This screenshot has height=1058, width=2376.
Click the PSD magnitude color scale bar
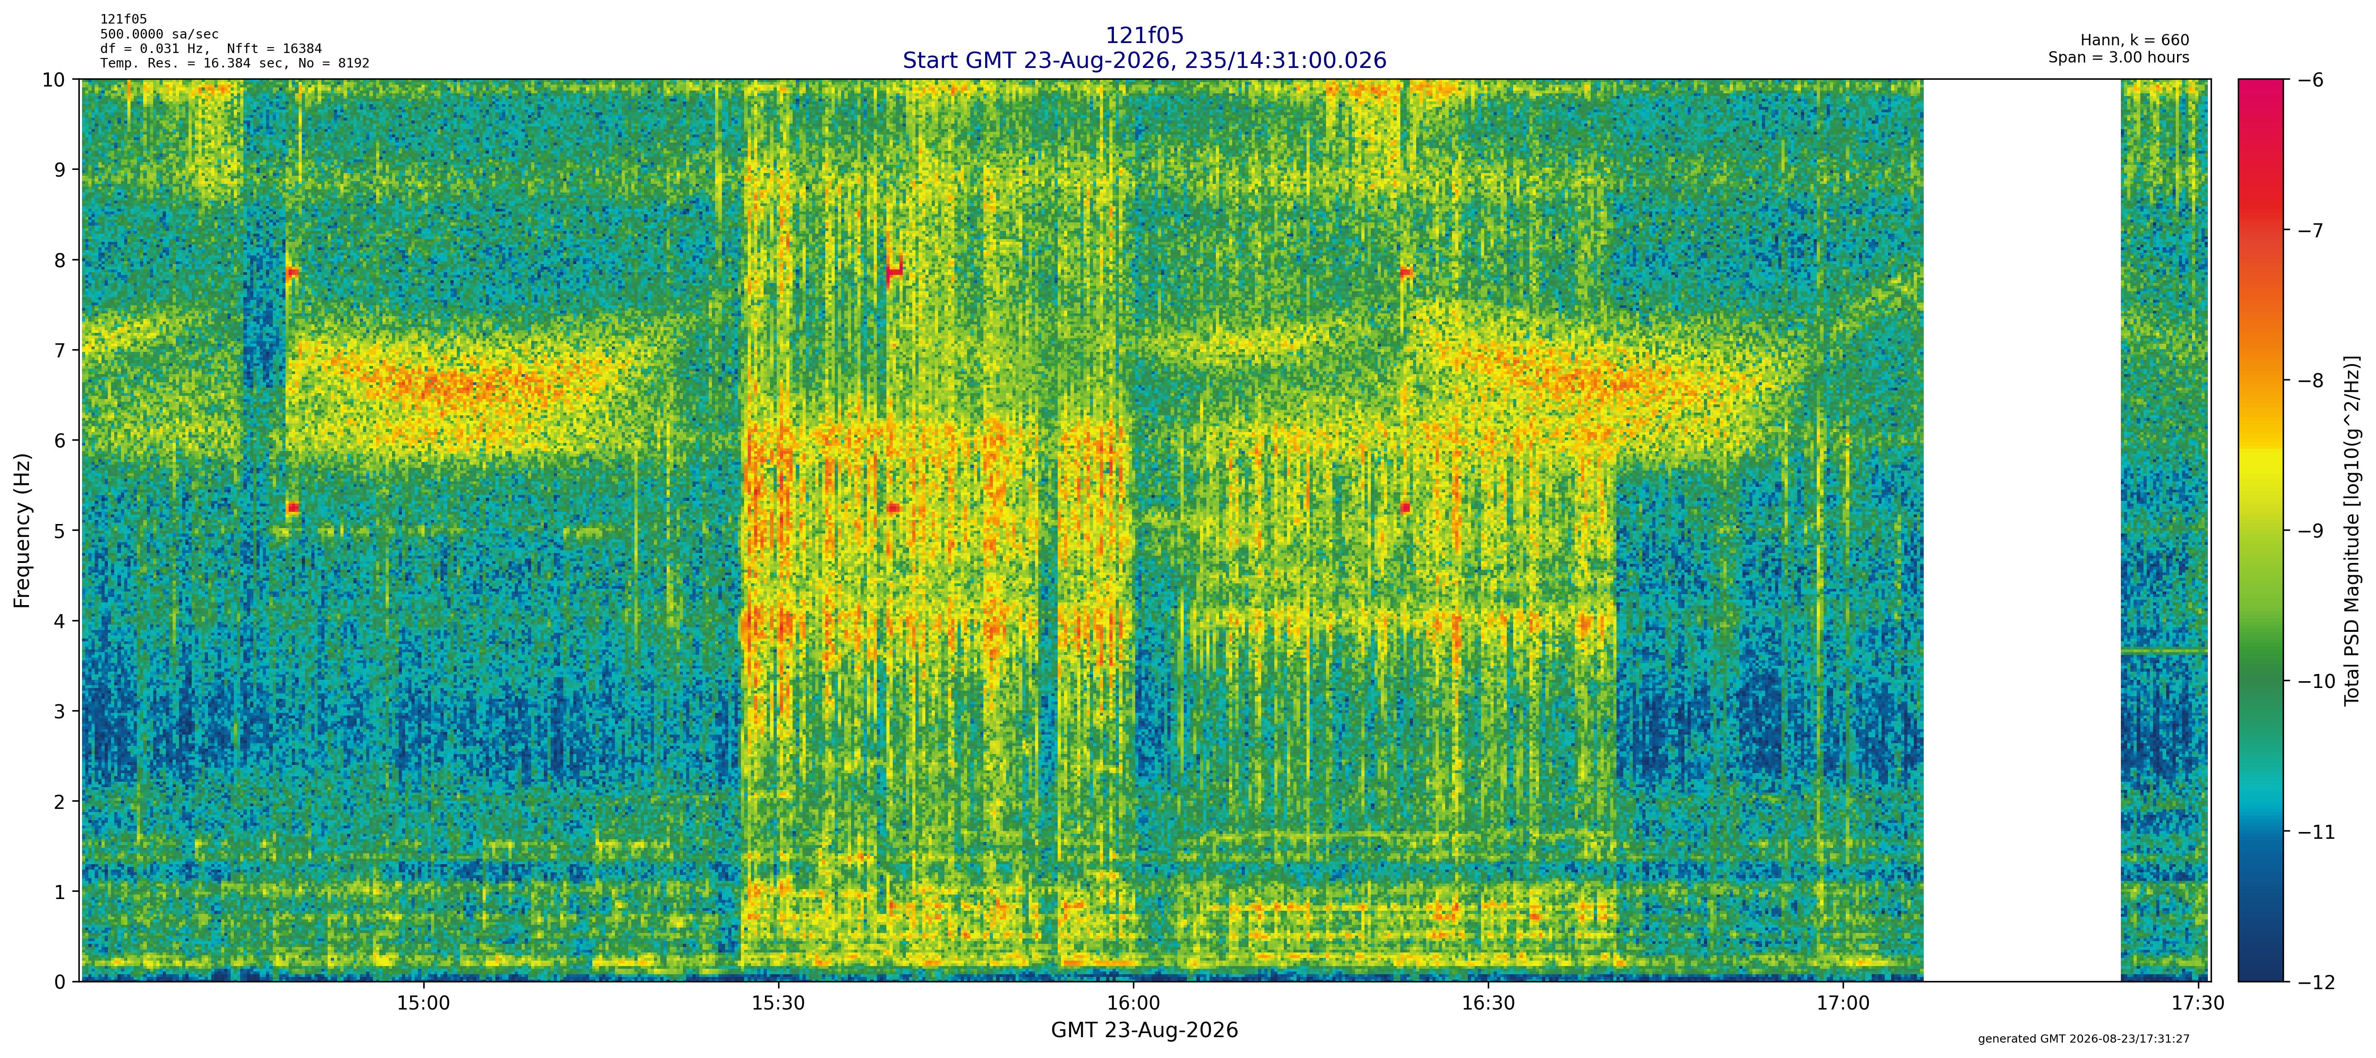click(x=2262, y=530)
